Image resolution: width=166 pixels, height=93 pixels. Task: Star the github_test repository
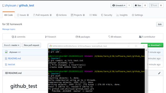(x=138, y=5)
